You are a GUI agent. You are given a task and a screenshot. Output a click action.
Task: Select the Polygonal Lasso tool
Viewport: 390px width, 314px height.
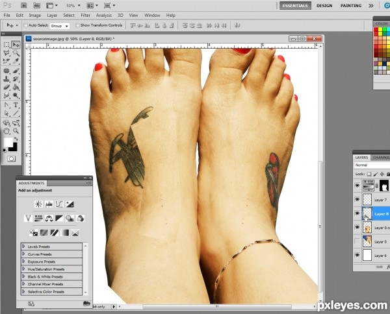(6, 53)
